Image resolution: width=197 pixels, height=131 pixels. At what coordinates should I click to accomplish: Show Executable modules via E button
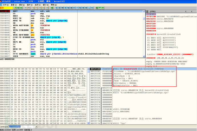click(x=60, y=8)
